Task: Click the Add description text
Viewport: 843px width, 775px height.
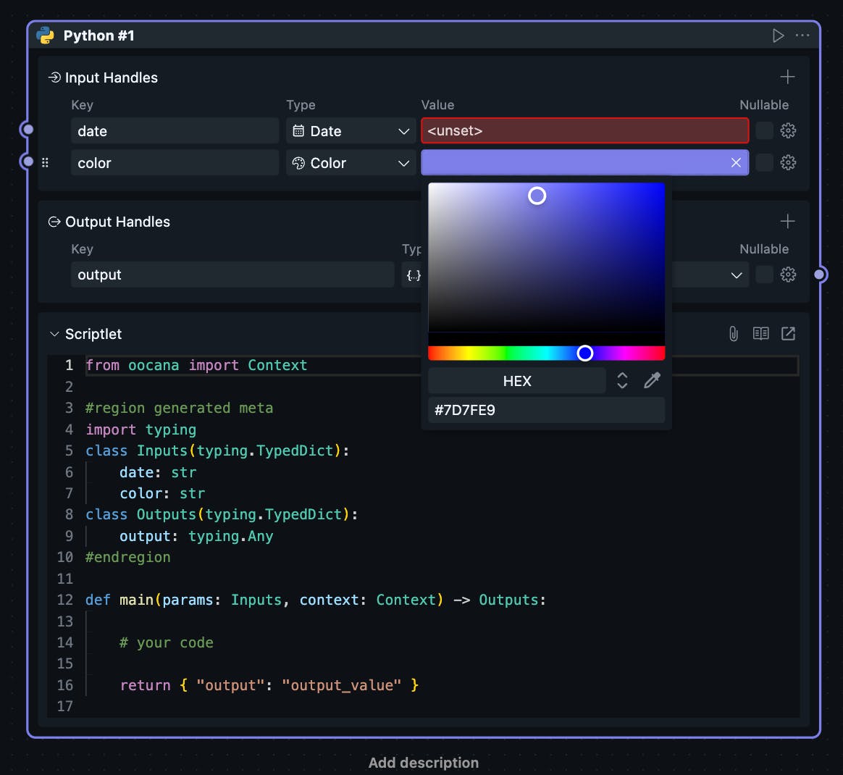Action: click(423, 763)
